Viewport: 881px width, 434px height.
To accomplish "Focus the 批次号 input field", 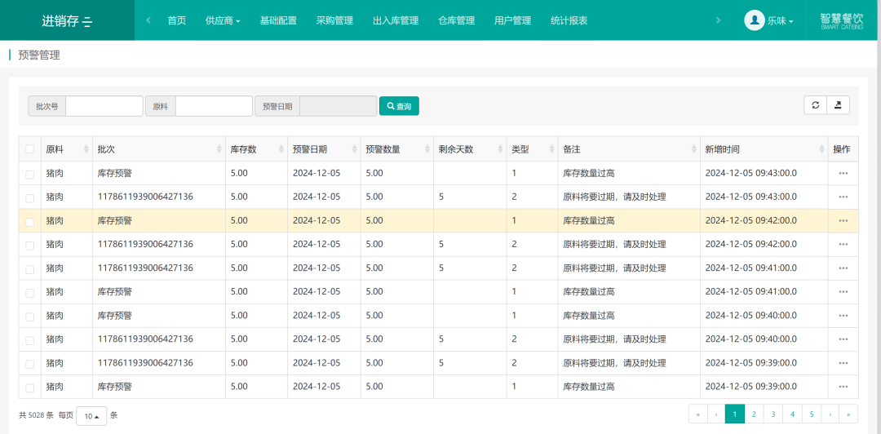I will point(104,106).
